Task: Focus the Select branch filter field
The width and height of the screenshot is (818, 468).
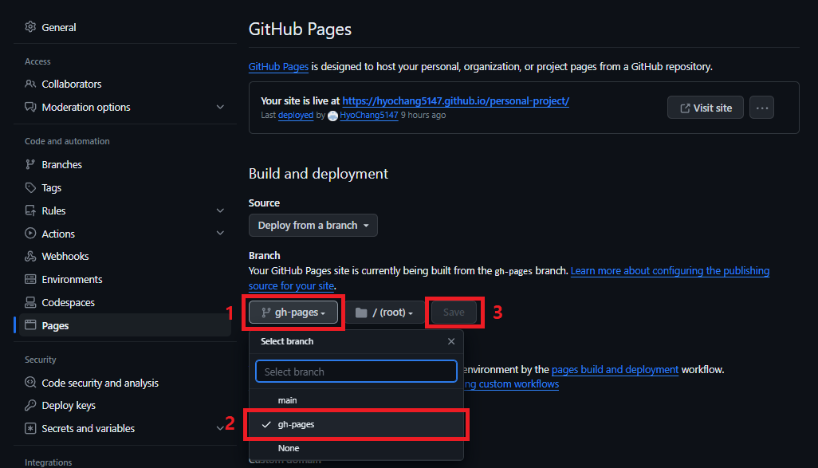Action: pyautogui.click(x=356, y=372)
